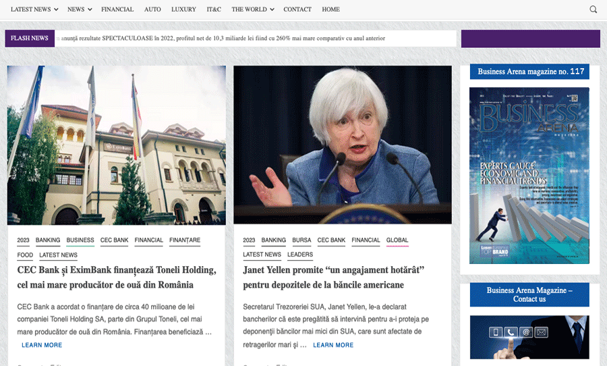Click the CEC Bank article excerpt text
The height and width of the screenshot is (366, 607).
click(x=114, y=319)
